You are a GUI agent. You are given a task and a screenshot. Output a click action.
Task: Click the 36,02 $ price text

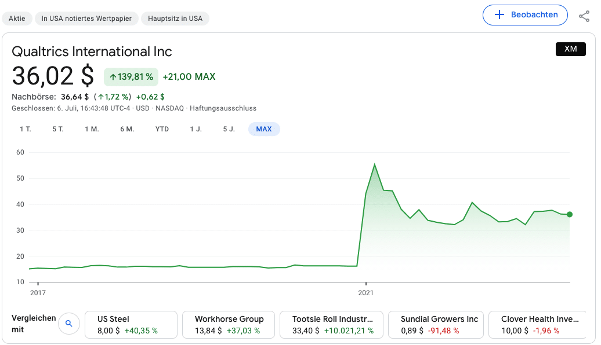53,76
